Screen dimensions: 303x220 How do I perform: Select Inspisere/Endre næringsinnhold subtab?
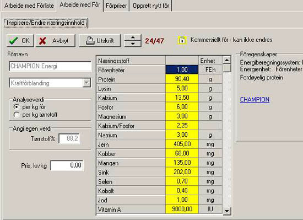(x=46, y=23)
